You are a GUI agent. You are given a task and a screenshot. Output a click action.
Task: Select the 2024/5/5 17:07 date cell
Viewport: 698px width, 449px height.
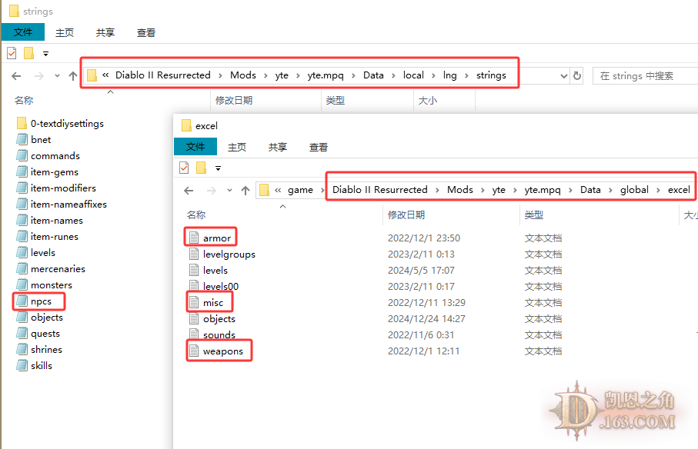coord(421,271)
